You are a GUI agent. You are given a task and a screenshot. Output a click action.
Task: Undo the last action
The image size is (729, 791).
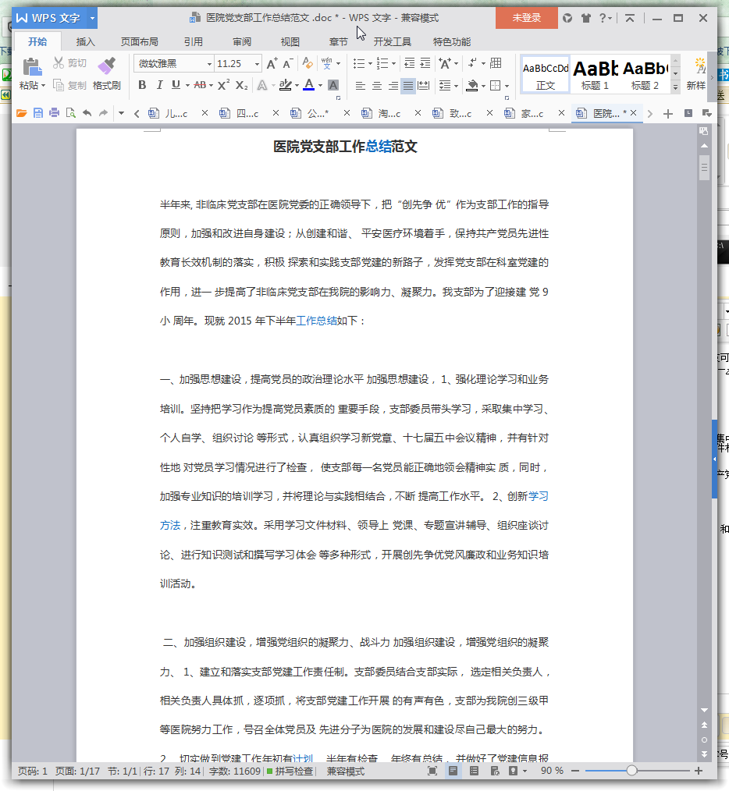(87, 113)
